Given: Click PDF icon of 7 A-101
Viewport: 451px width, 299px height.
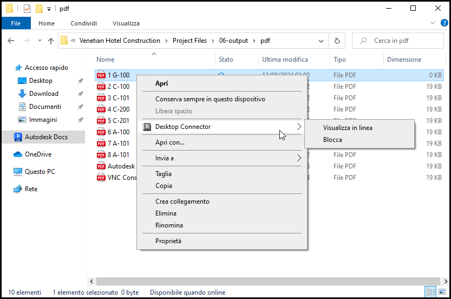Looking at the screenshot, I should coord(101,144).
